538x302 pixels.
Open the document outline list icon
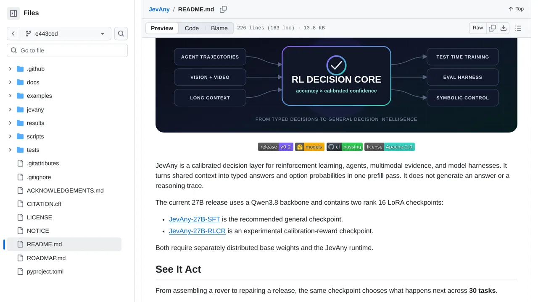518,28
